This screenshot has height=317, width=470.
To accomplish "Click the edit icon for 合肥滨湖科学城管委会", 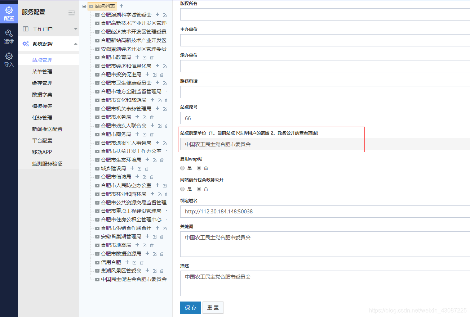I will pyautogui.click(x=165, y=15).
